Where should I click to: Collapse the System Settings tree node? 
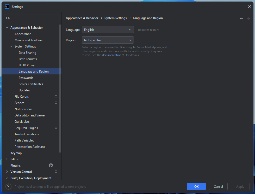coord(11,46)
